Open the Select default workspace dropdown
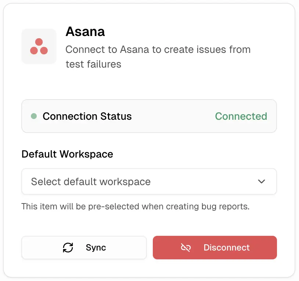Image resolution: width=299 pixels, height=281 pixels. 149,181
